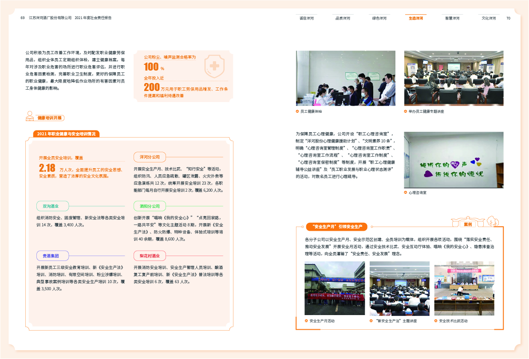
Task: Click the arrow icon before 安全生产月活动 caption
Action: click(x=306, y=320)
